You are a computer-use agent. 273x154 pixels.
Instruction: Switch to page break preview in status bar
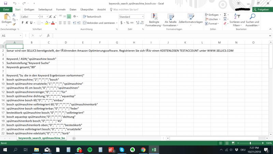coord(233,143)
